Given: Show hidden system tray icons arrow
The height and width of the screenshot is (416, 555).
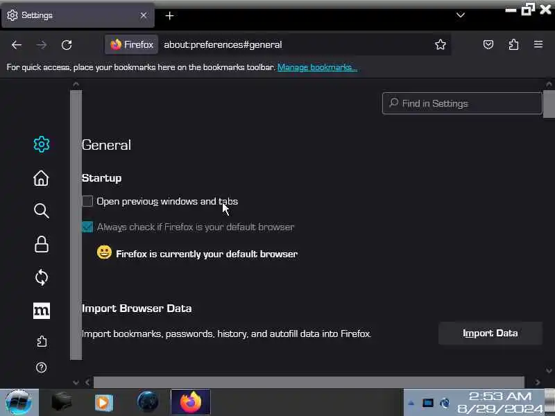Looking at the screenshot, I should [411, 403].
